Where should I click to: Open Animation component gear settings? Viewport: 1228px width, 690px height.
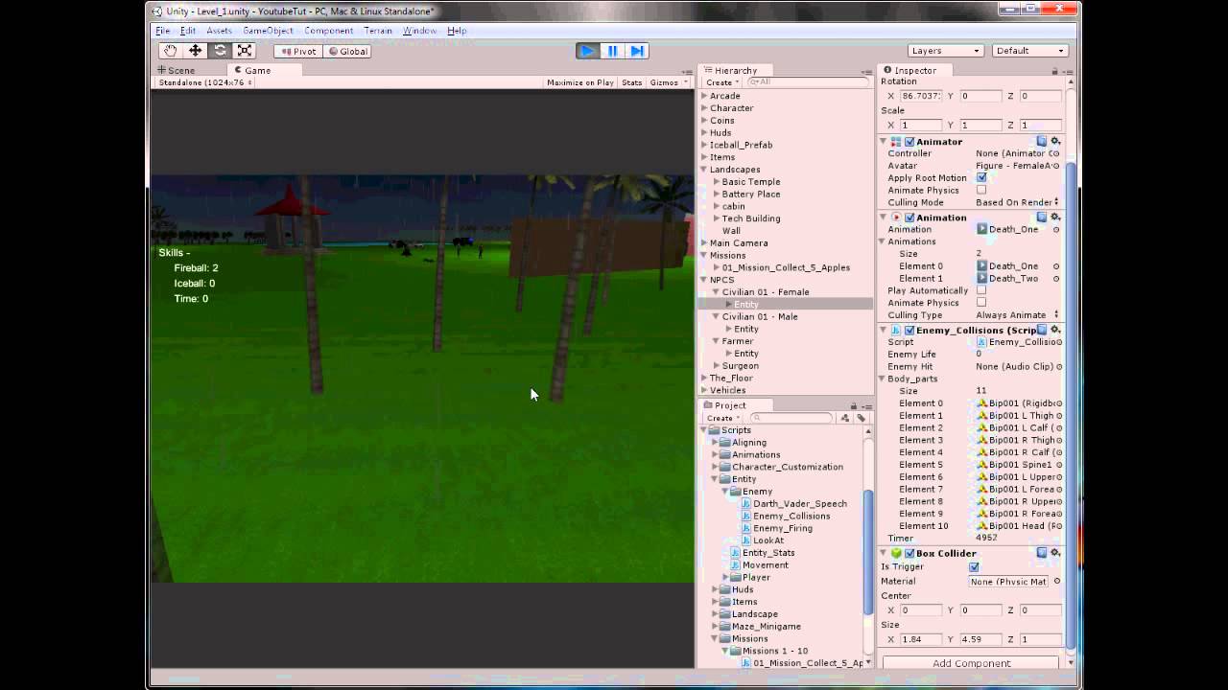point(1055,217)
